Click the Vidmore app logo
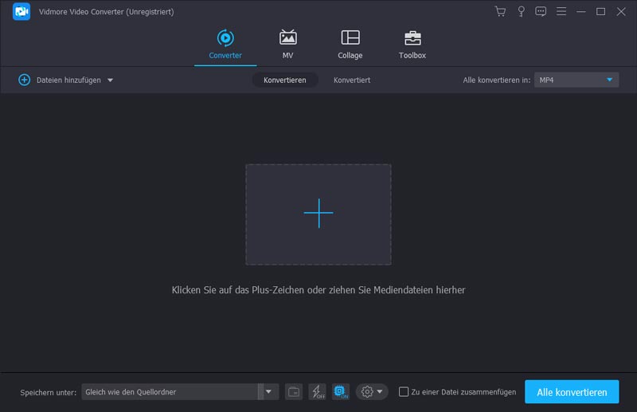The height and width of the screenshot is (412, 637). point(21,12)
